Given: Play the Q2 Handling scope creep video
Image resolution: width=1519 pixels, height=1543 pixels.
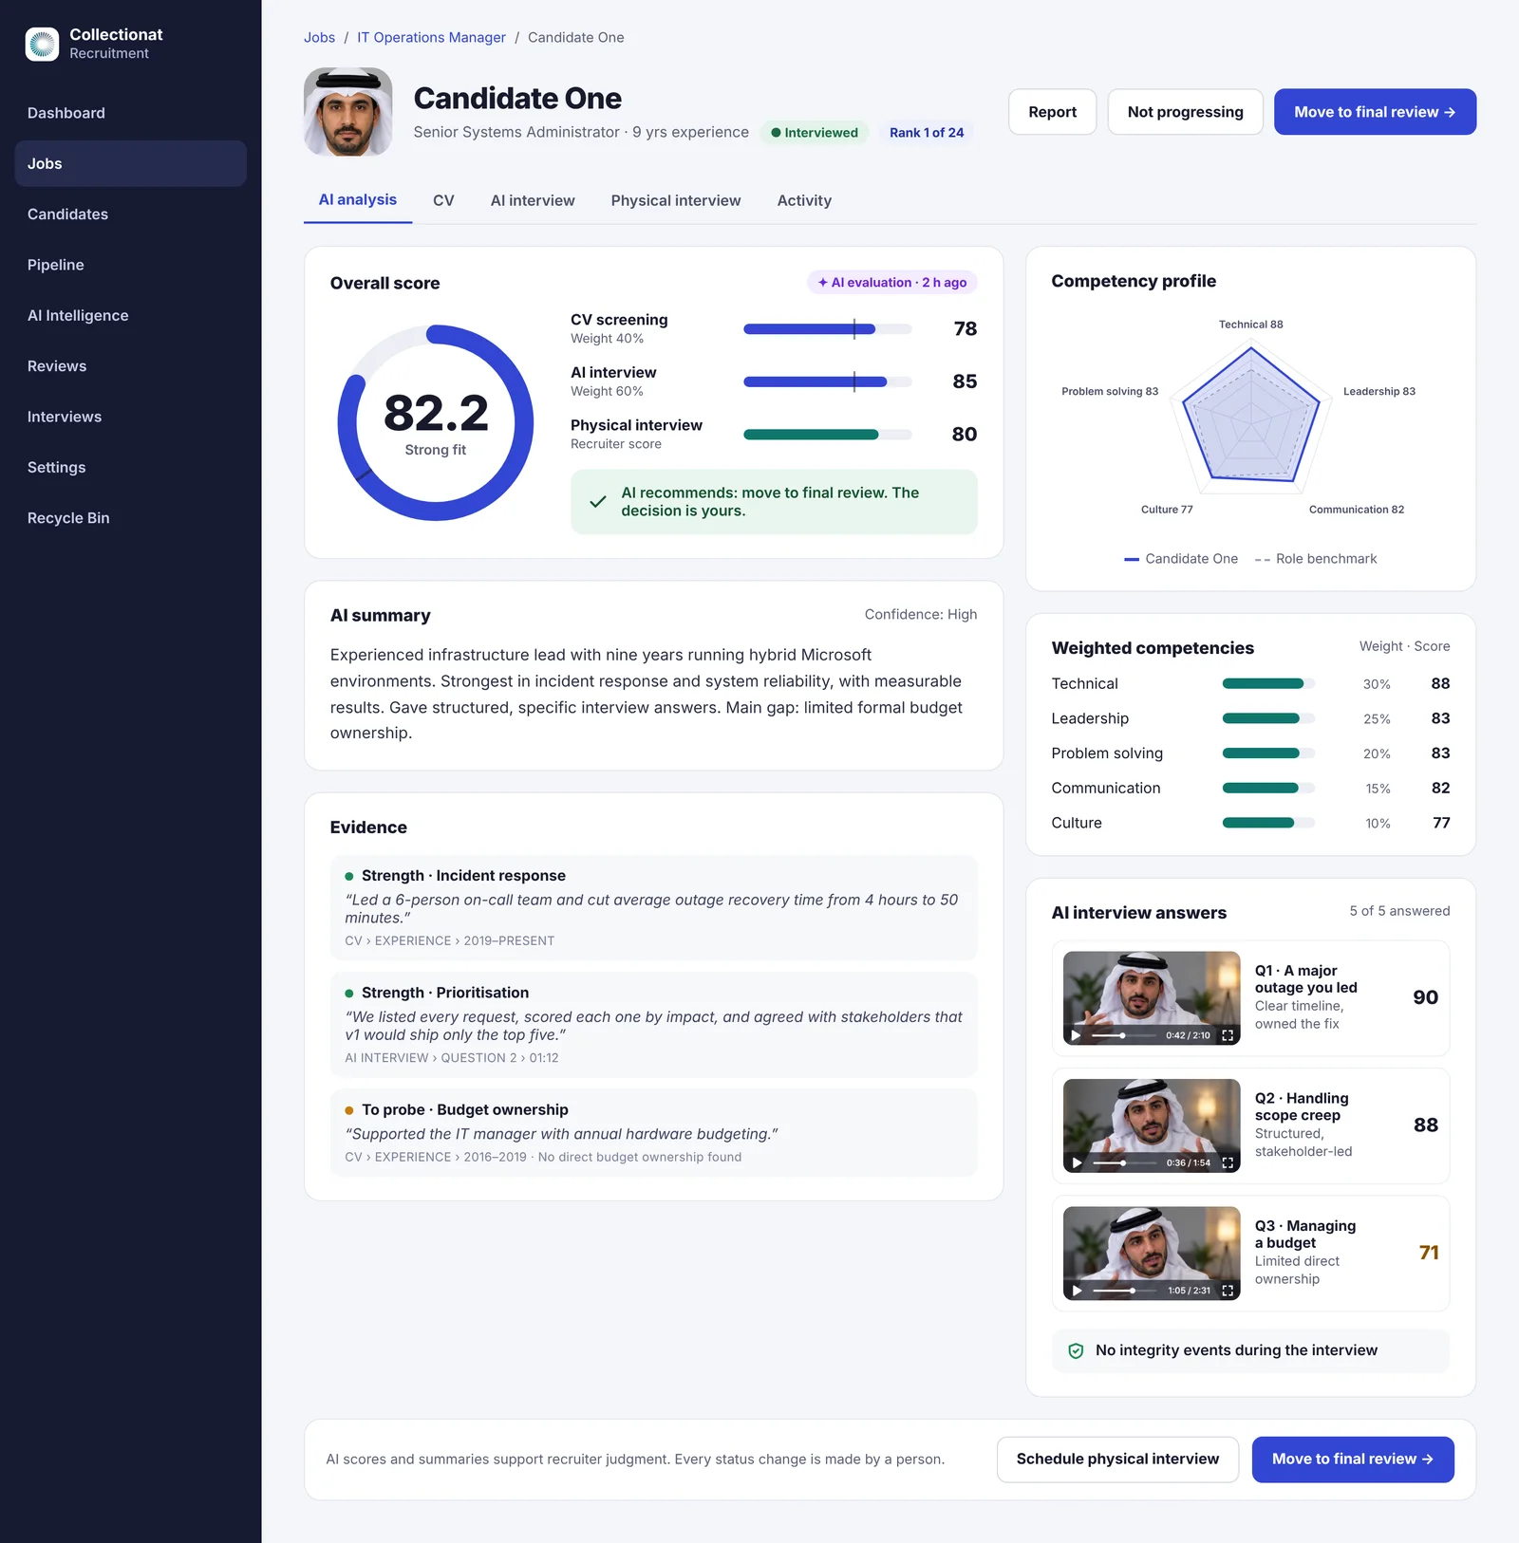Looking at the screenshot, I should point(1076,1162).
